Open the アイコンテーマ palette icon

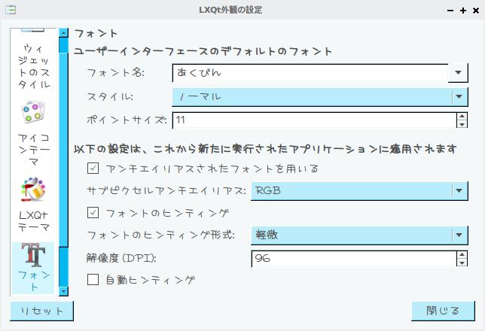[x=33, y=112]
